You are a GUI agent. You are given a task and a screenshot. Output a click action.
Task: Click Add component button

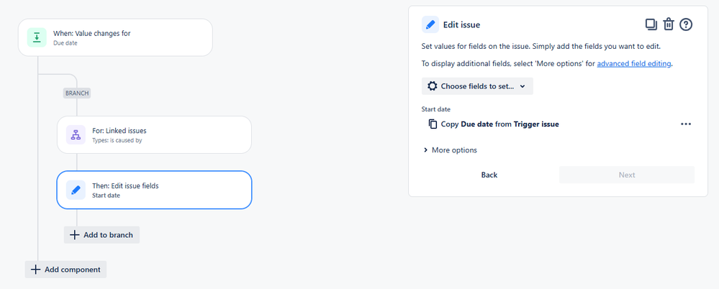66,270
